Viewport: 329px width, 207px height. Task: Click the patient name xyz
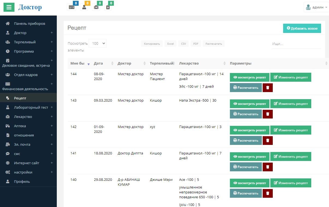pyautogui.click(x=152, y=127)
